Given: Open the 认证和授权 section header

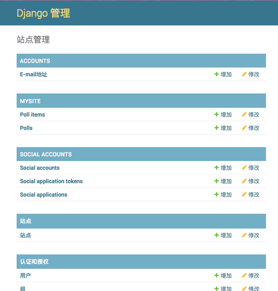Looking at the screenshot, I should 34,262.
